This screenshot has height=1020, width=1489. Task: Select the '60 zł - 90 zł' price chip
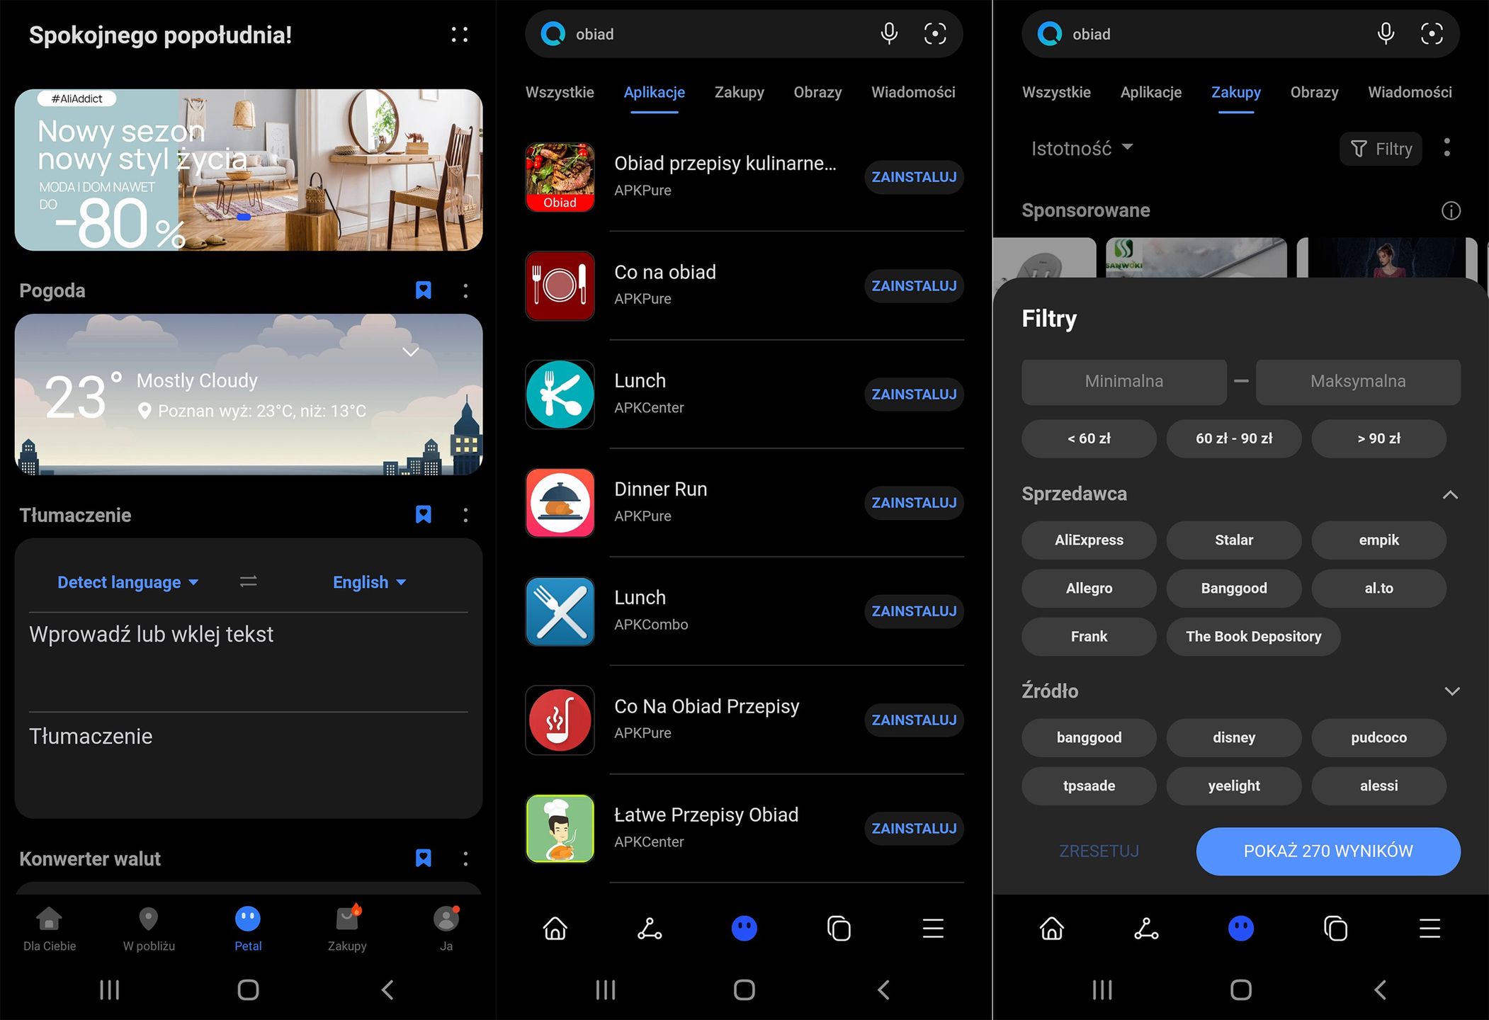(x=1234, y=439)
